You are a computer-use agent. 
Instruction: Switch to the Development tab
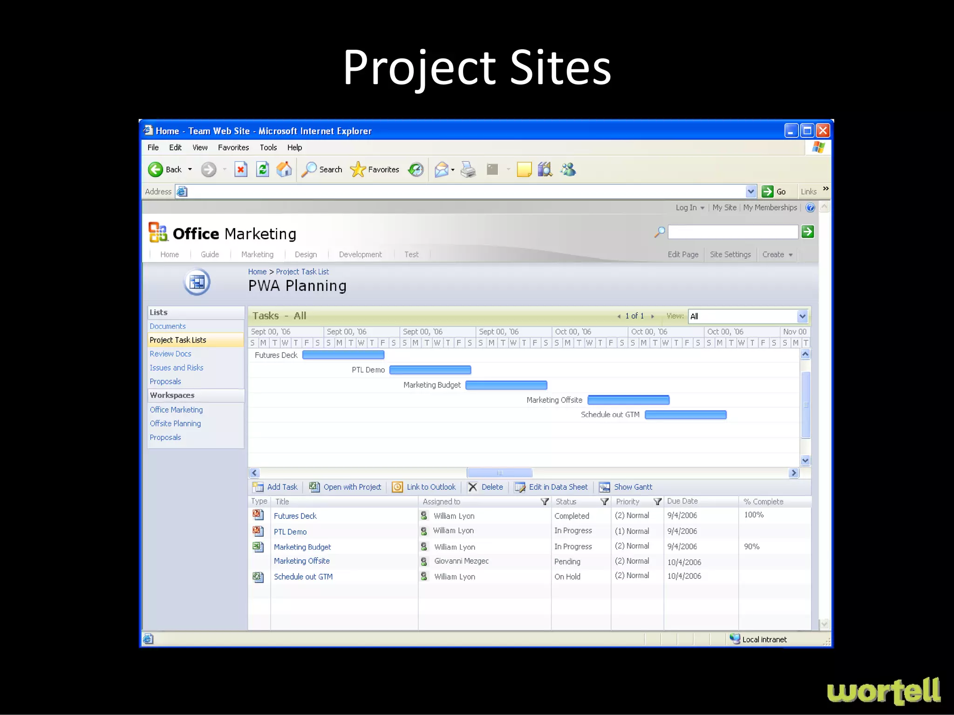click(x=360, y=255)
